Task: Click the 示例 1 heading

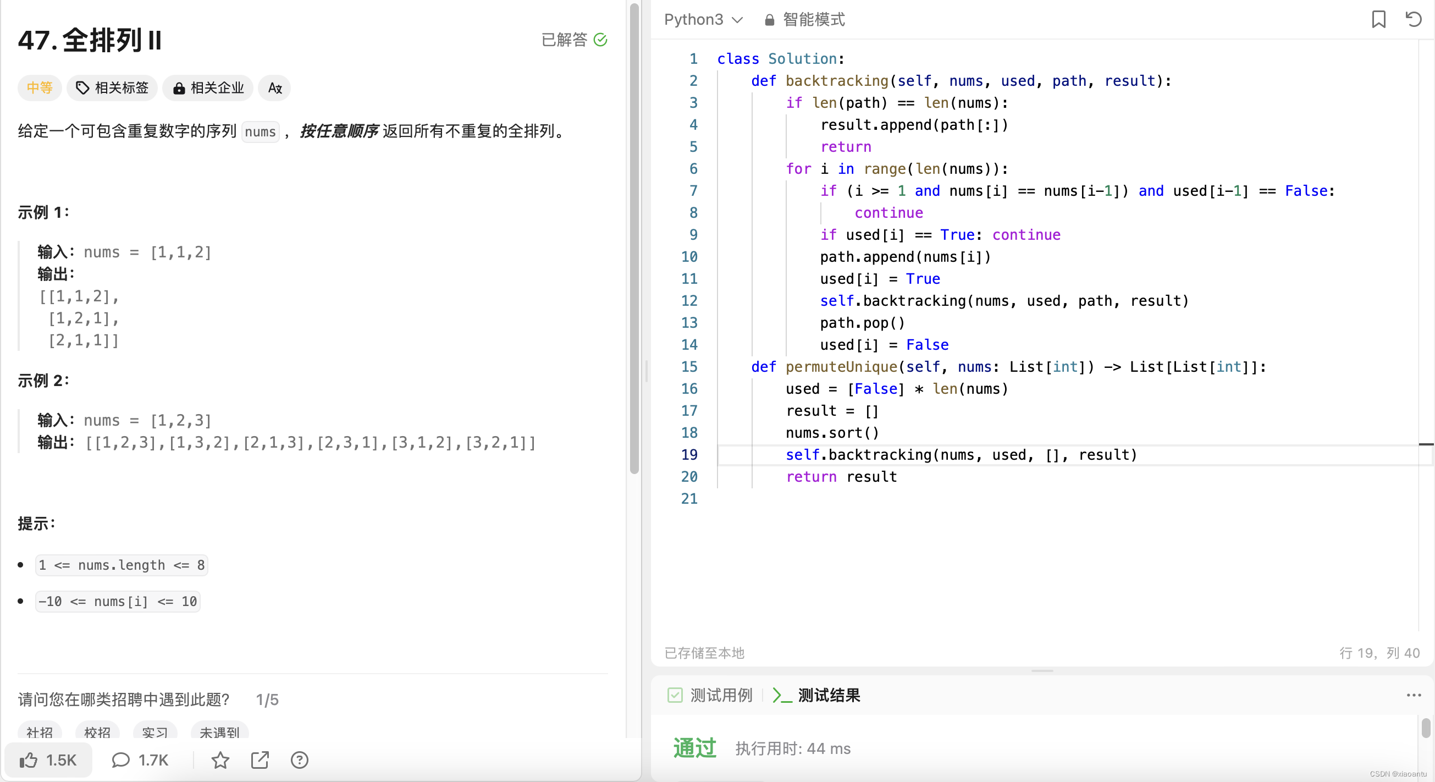Action: (x=43, y=212)
